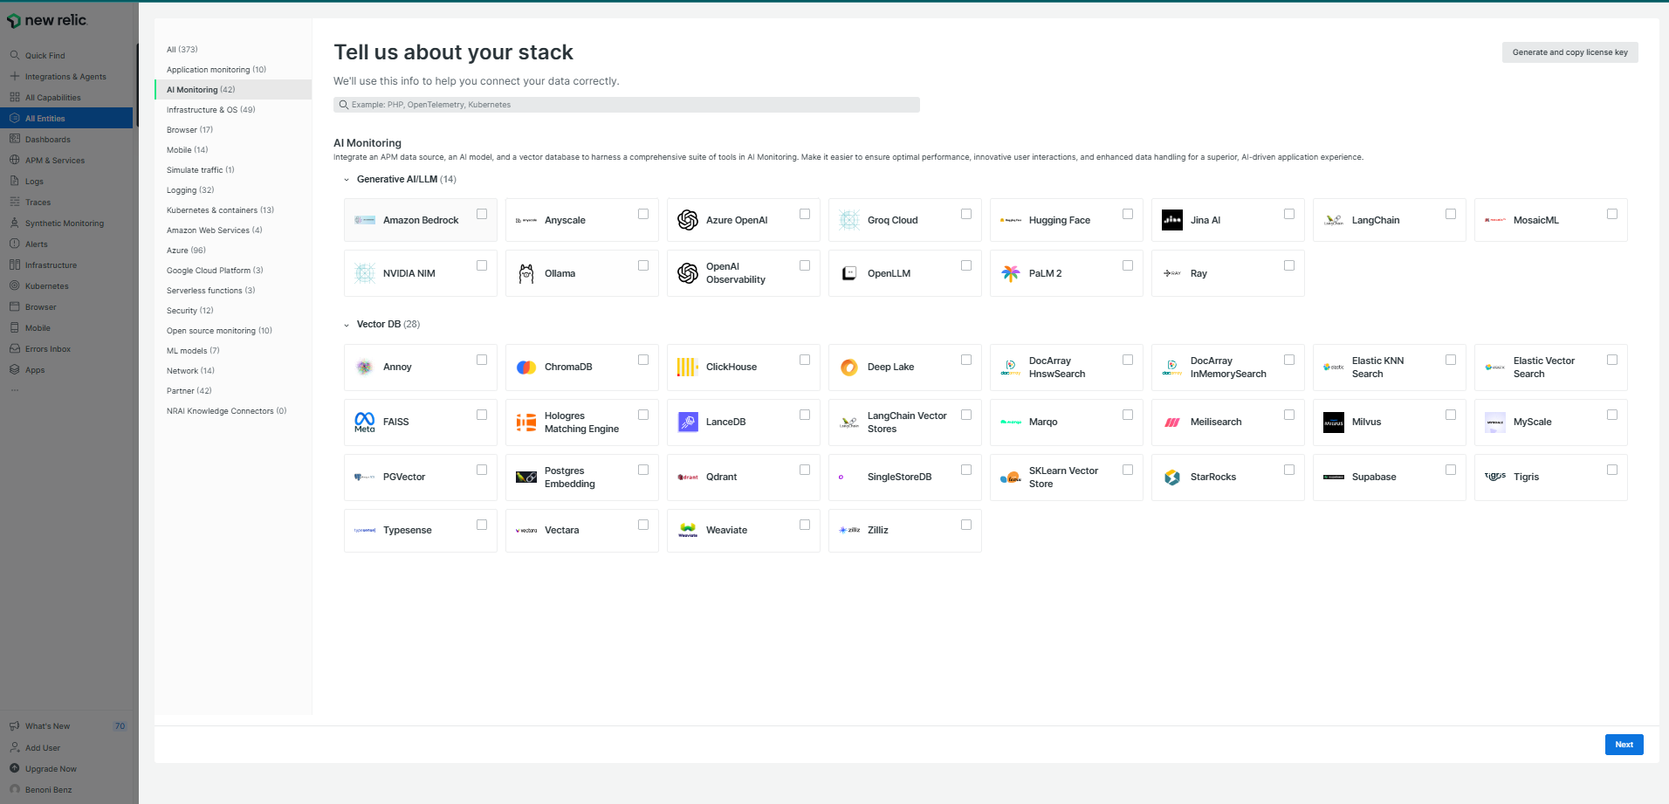
Task: Select the Supabase card
Action: pyautogui.click(x=1390, y=477)
